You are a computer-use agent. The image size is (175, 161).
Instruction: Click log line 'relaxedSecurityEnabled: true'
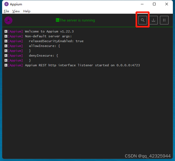pyautogui.click(x=56, y=41)
